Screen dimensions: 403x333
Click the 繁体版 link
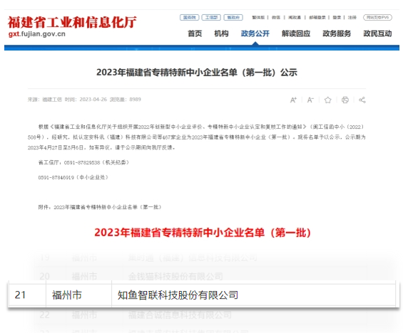(258, 17)
